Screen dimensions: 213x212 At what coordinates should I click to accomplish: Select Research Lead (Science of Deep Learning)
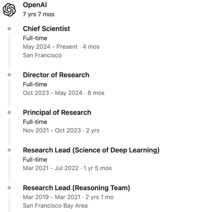pyautogui.click(x=91, y=150)
